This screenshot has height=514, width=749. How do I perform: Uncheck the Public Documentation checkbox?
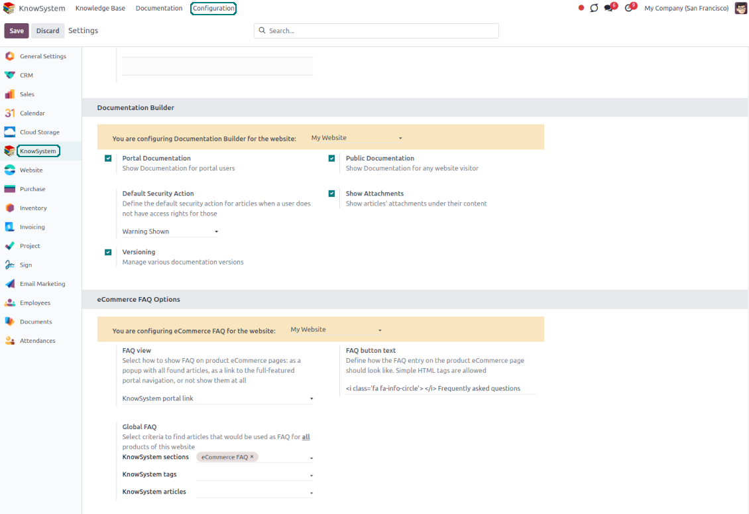pyautogui.click(x=331, y=159)
